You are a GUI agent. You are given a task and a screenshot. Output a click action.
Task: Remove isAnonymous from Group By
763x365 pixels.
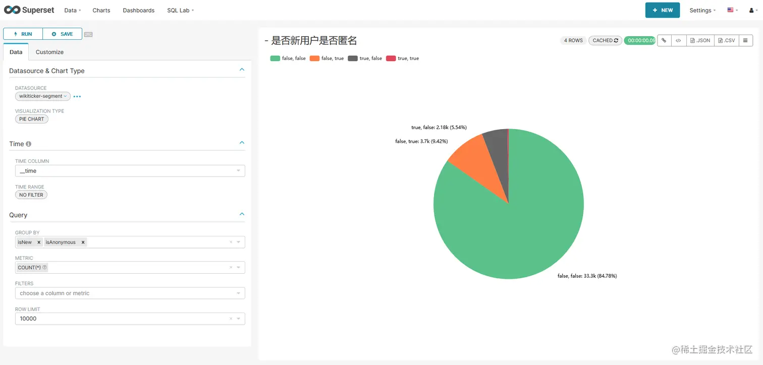83,242
